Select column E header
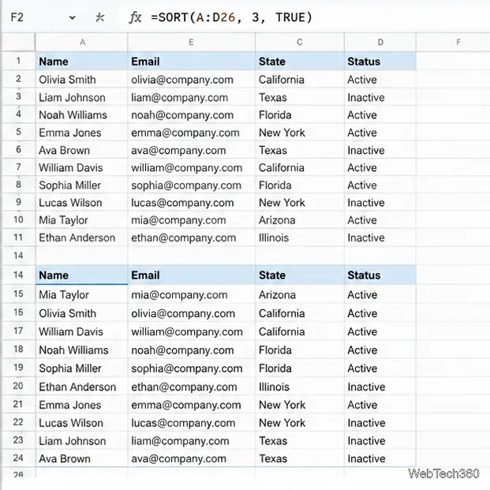 click(191, 42)
